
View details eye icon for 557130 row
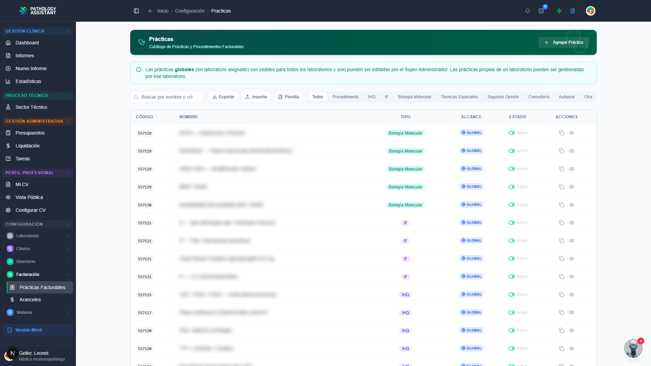pos(572,205)
